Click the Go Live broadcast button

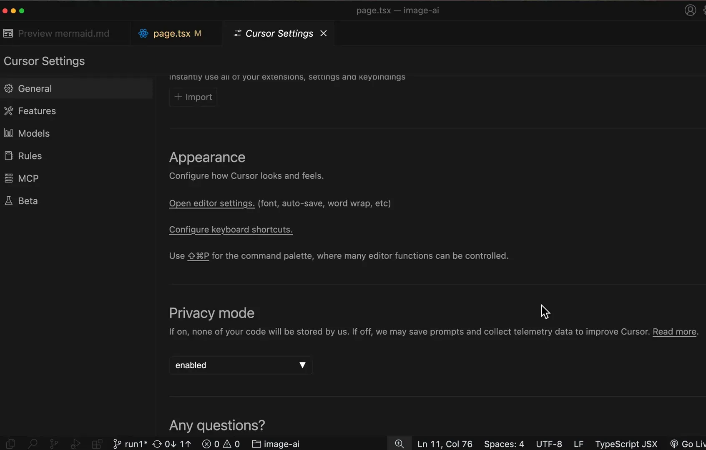point(688,444)
